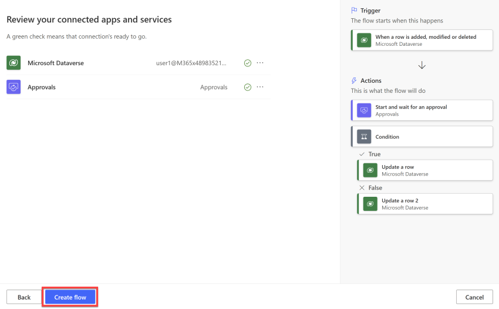This screenshot has width=499, height=309.
Task: Click the Cancel button
Action: (474, 297)
